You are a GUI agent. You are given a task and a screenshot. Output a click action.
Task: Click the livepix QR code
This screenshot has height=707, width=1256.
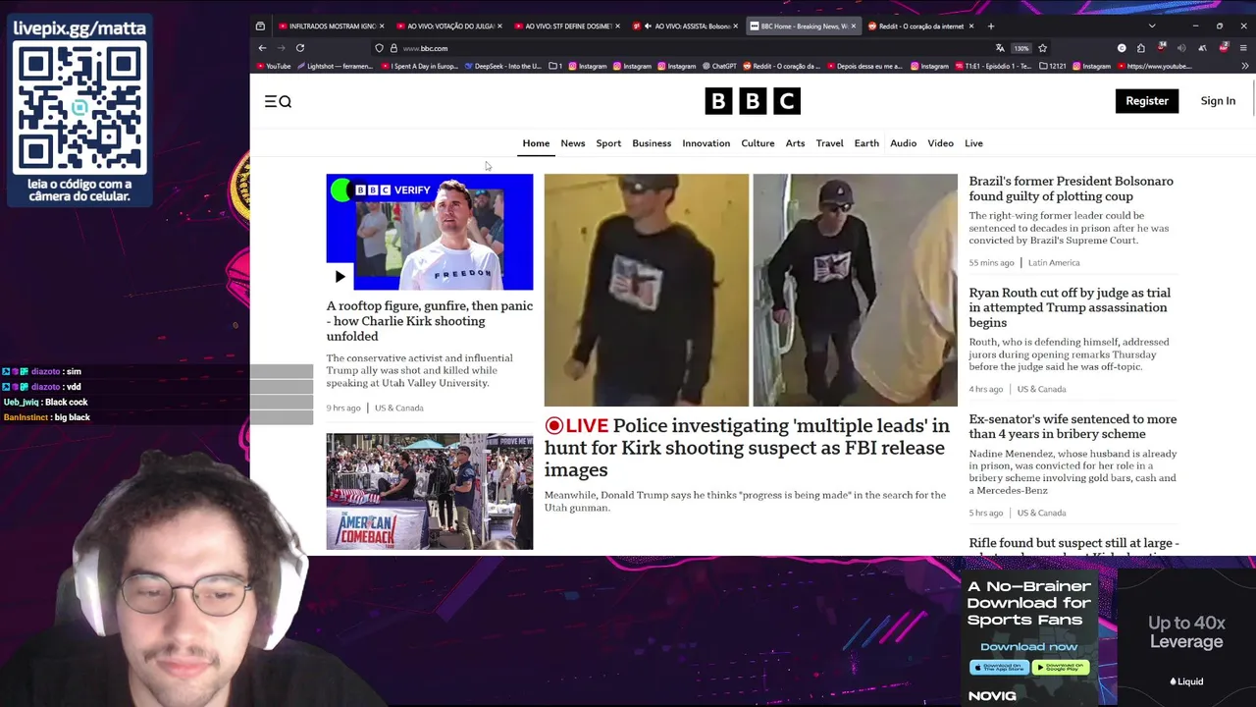[x=79, y=108]
